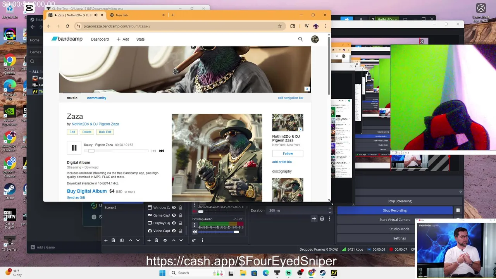Switch to Bandcamp community tab
The height and width of the screenshot is (279, 496).
coord(96,98)
